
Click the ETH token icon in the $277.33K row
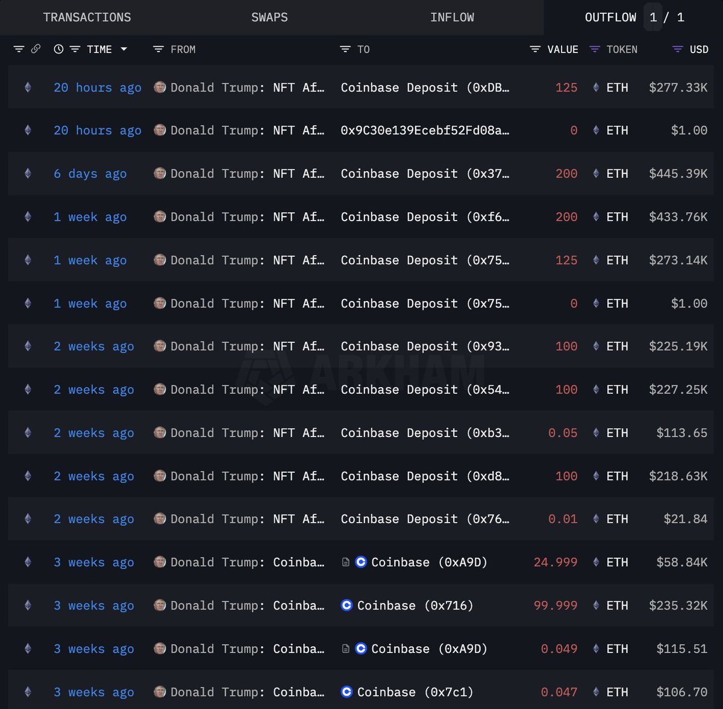596,87
